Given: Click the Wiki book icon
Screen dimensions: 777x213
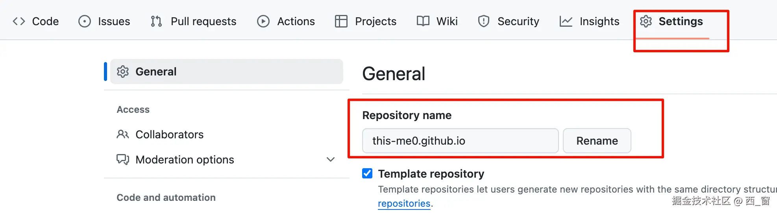Looking at the screenshot, I should [423, 21].
